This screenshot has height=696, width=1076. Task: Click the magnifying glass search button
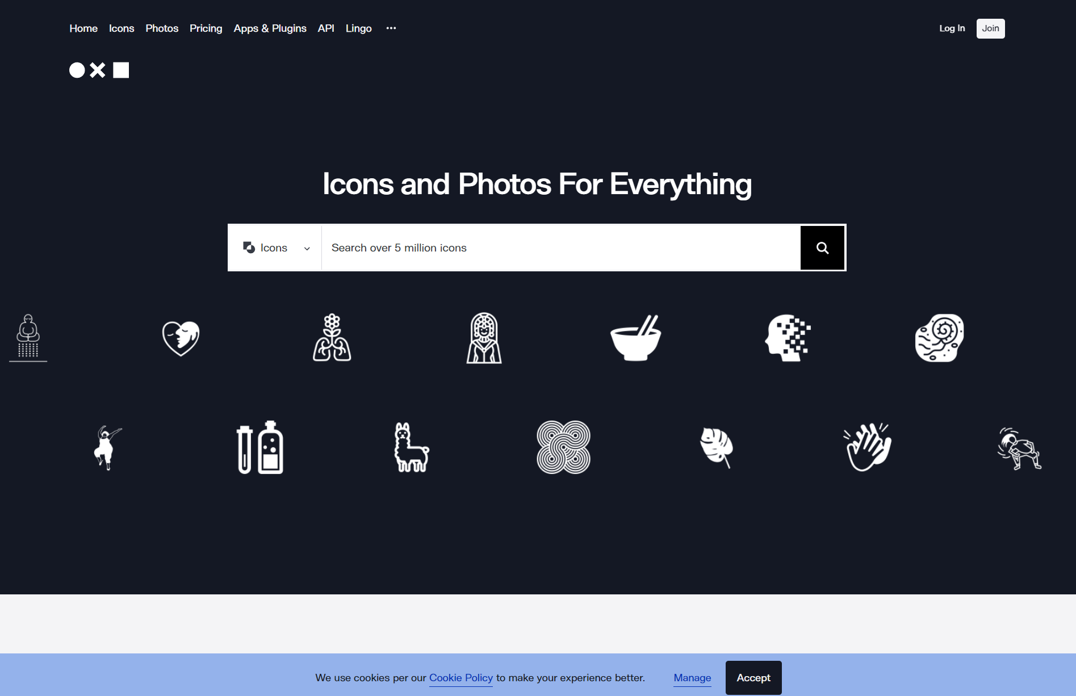pyautogui.click(x=822, y=248)
